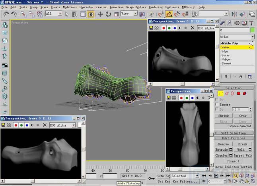This screenshot has height=186, width=257.
Task: Toggle green channel in top render window
Action: [169, 28]
